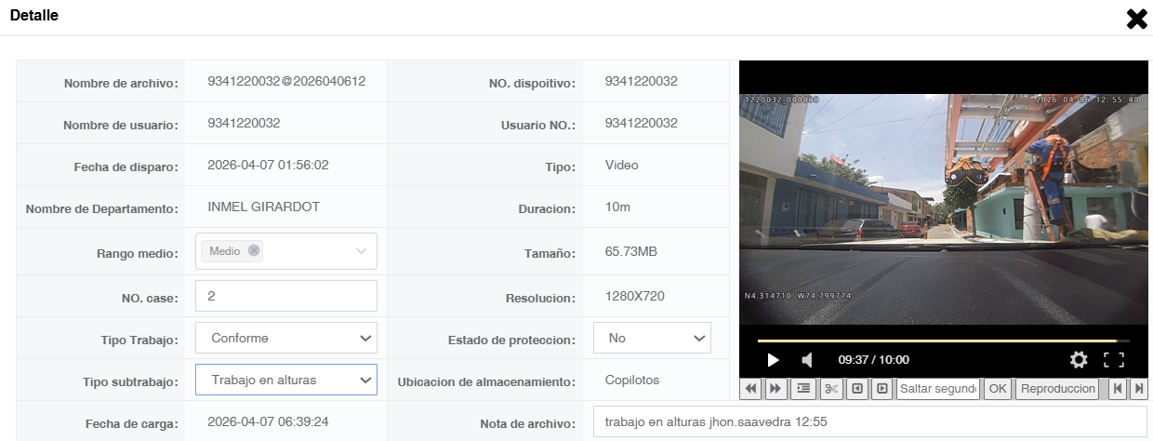Click the Nombre de usuario value 9341220032
This screenshot has width=1153, height=441.
pos(244,123)
